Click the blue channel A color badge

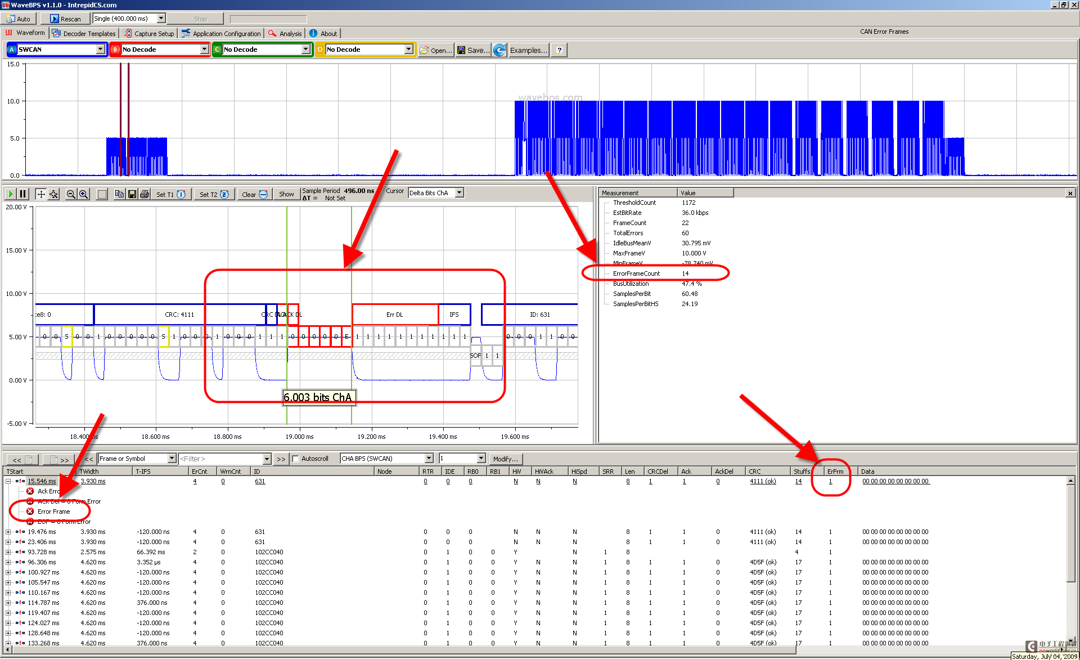tap(12, 50)
